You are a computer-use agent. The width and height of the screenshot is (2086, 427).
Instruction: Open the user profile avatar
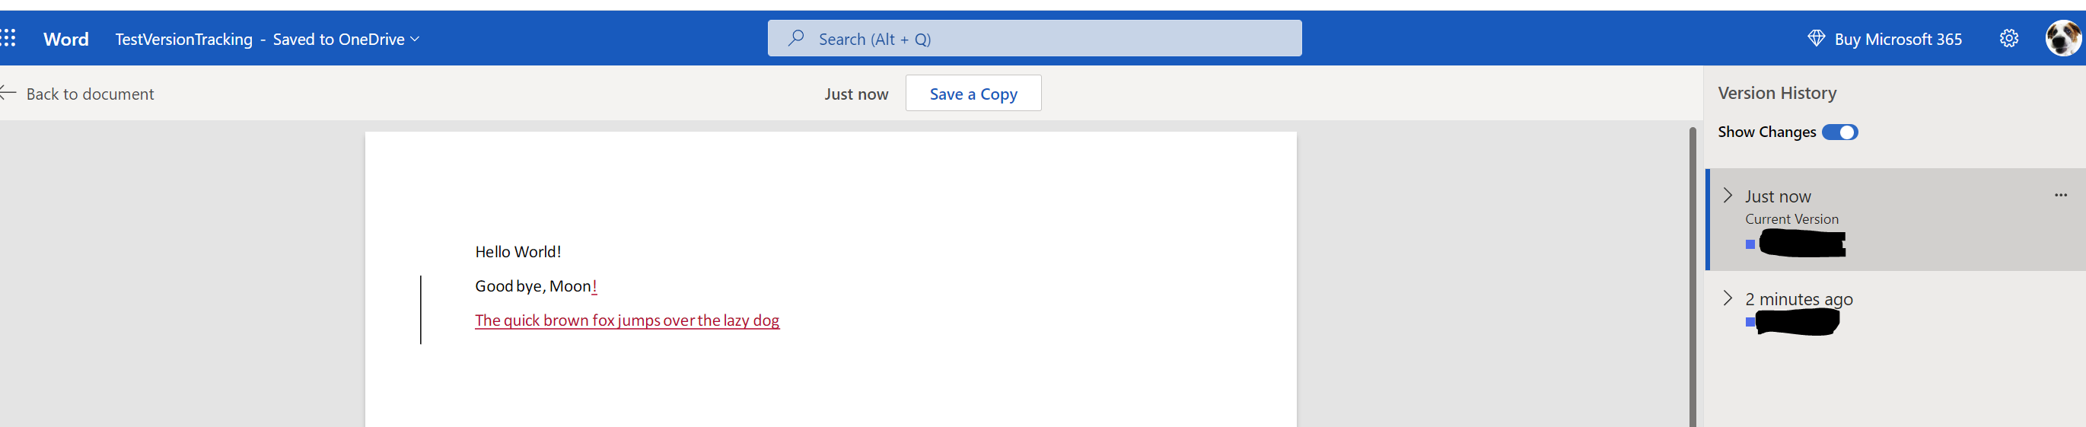point(2062,38)
